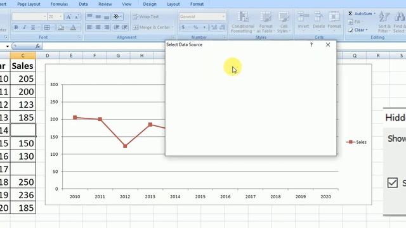The width and height of the screenshot is (406, 228).
Task: Switch to the View tab
Action: [127, 4]
